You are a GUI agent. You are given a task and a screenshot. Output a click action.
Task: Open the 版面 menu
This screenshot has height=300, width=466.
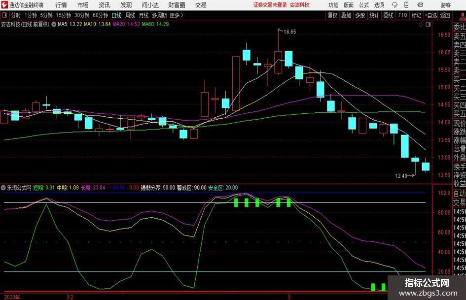click(348, 5)
